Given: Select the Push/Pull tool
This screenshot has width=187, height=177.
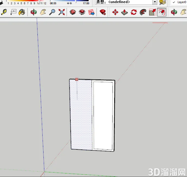Looking at the screenshot, I should (x=124, y=12).
